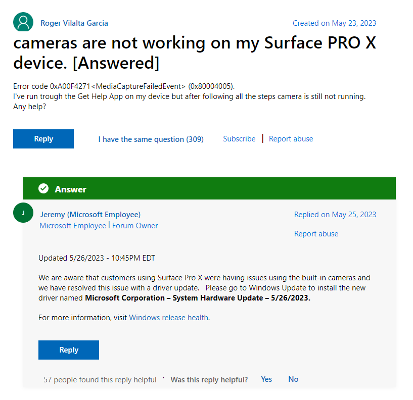Click "57 people found this reply helpful" text
The height and width of the screenshot is (400, 413).
click(x=100, y=380)
